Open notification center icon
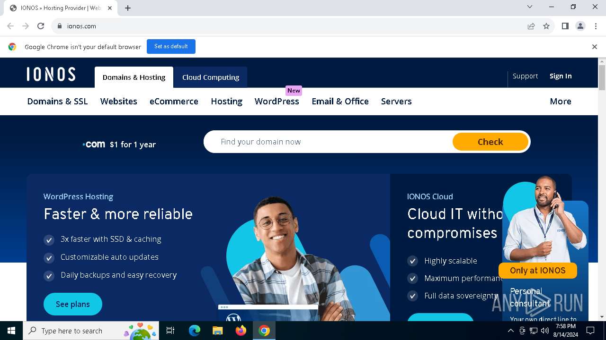 tap(590, 331)
